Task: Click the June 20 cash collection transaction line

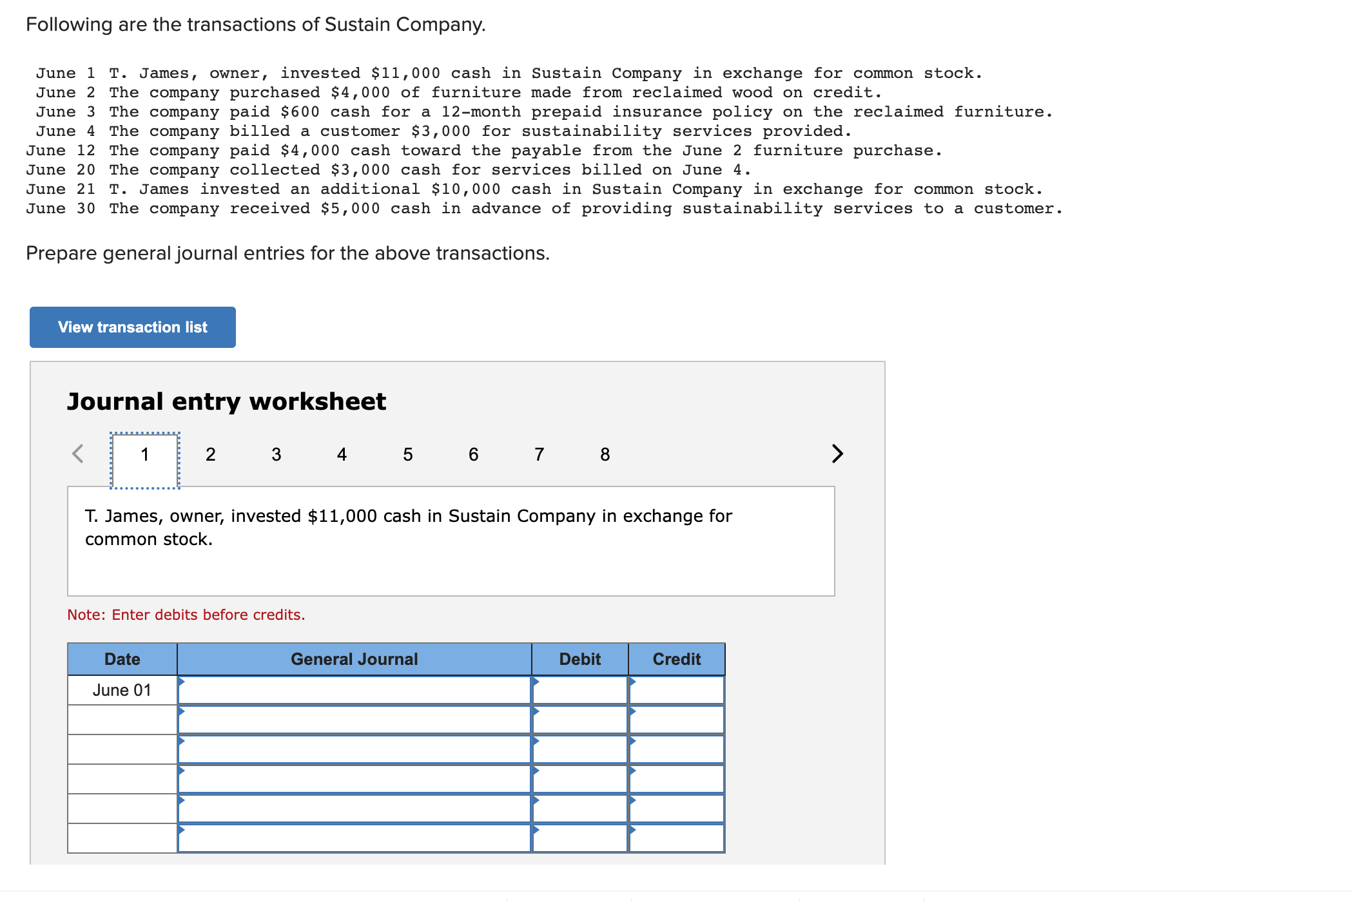Action: (389, 170)
